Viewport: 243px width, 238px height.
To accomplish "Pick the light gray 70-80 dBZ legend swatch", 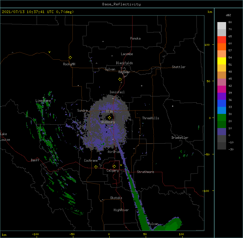I will click(222, 25).
